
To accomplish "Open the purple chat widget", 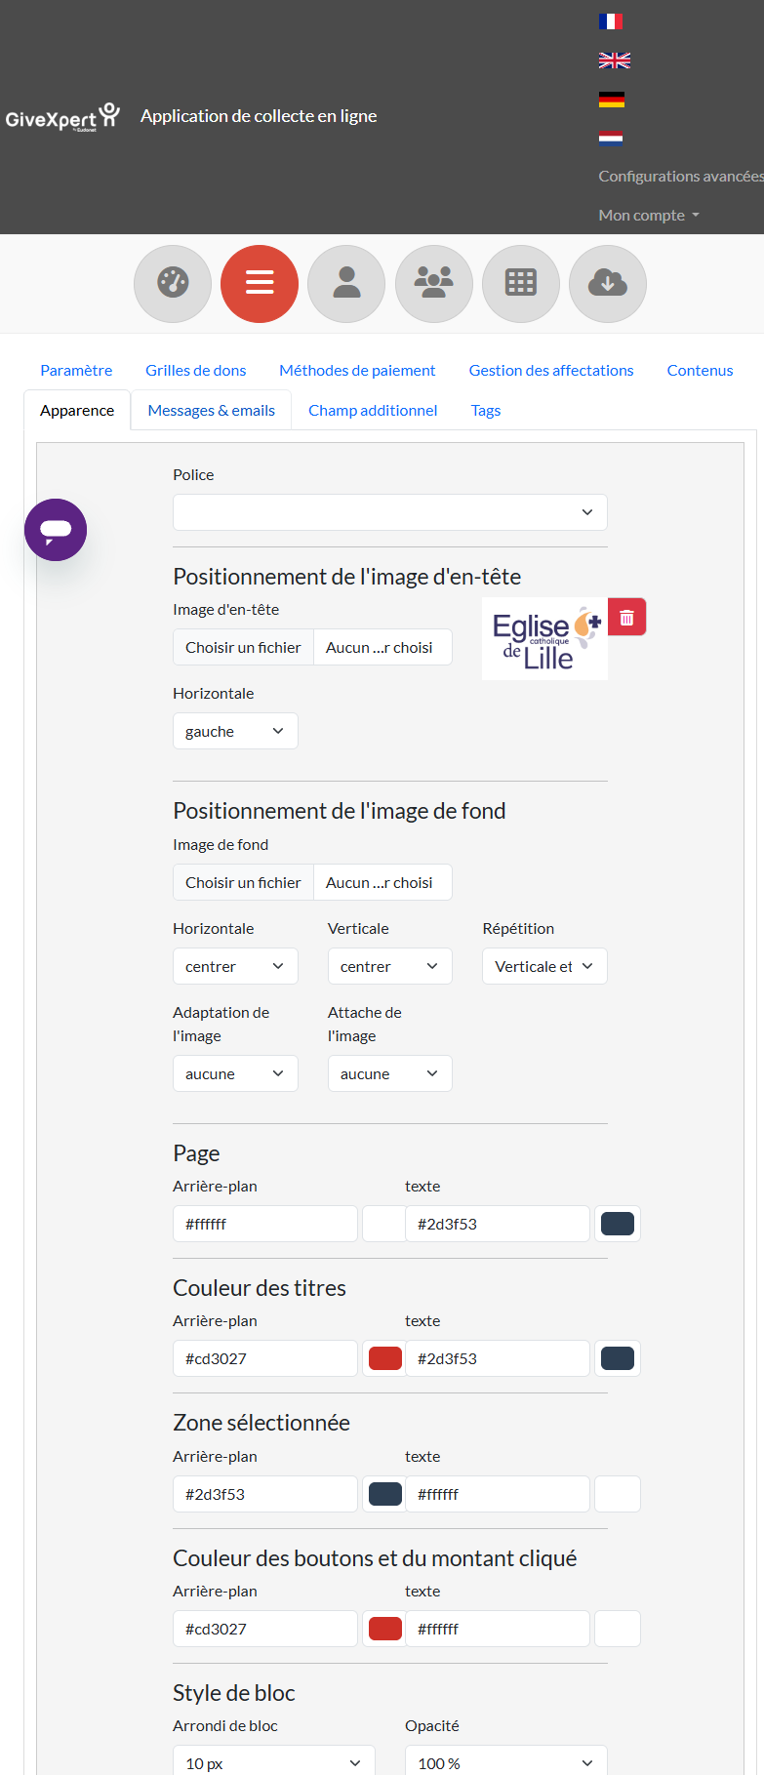I will tap(56, 530).
